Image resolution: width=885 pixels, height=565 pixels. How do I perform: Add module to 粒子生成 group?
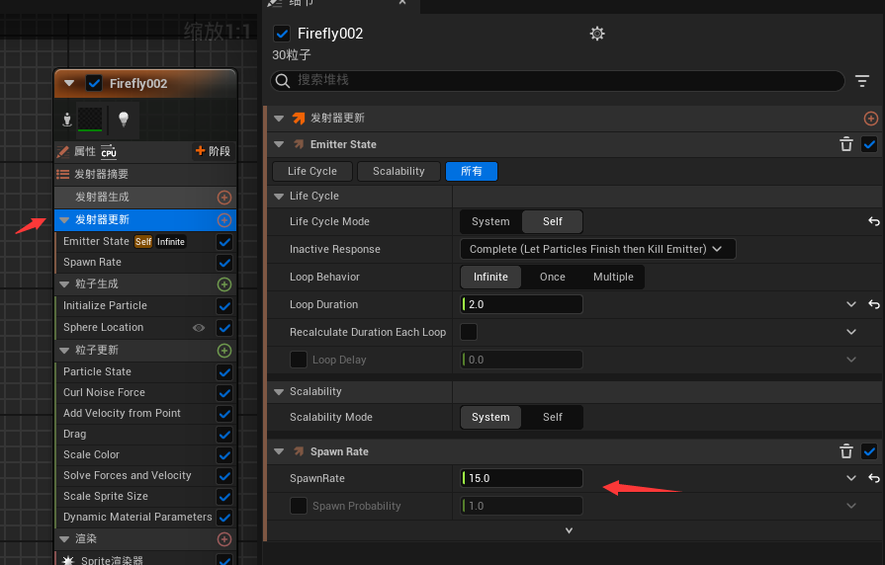(224, 284)
